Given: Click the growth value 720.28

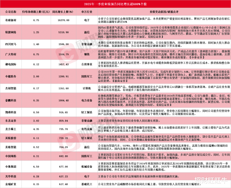Looking at the screenshot, I should click(64, 138).
